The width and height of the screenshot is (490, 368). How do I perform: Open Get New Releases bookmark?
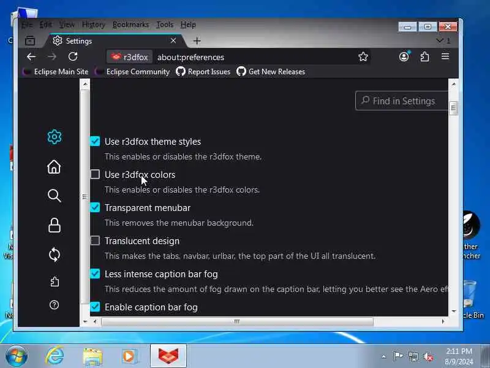(x=271, y=72)
